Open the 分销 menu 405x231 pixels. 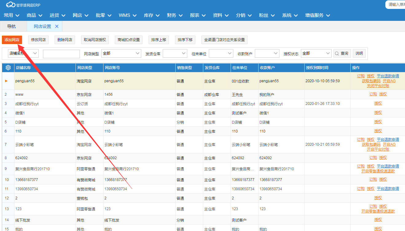coord(244,15)
